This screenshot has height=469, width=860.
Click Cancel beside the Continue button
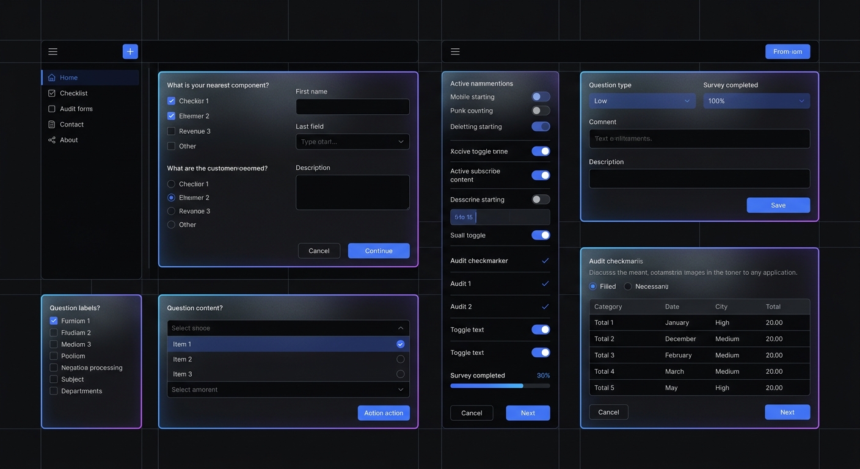pos(319,251)
